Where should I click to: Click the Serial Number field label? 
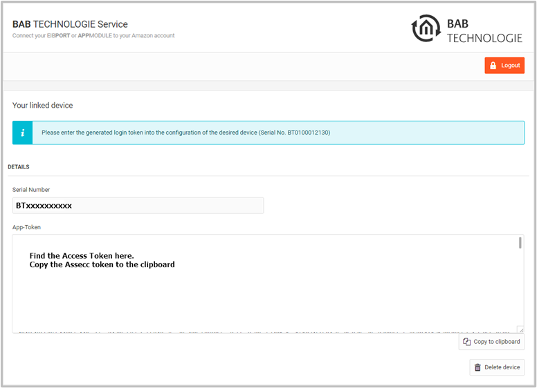point(31,190)
